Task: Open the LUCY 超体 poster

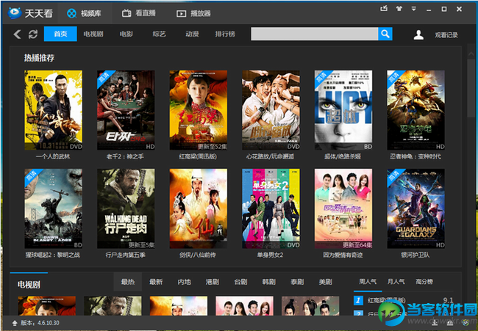Action: (x=343, y=110)
